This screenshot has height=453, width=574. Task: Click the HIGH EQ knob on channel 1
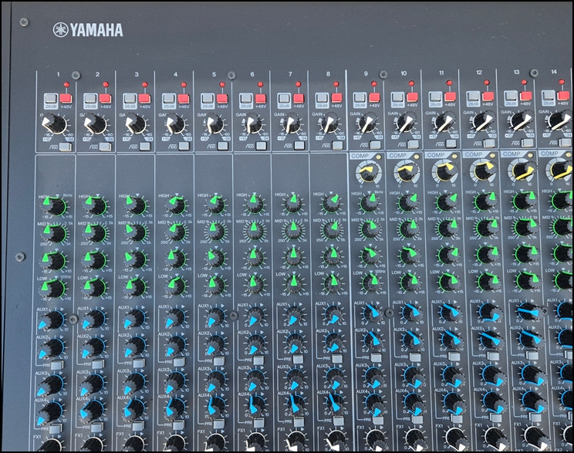(x=54, y=206)
